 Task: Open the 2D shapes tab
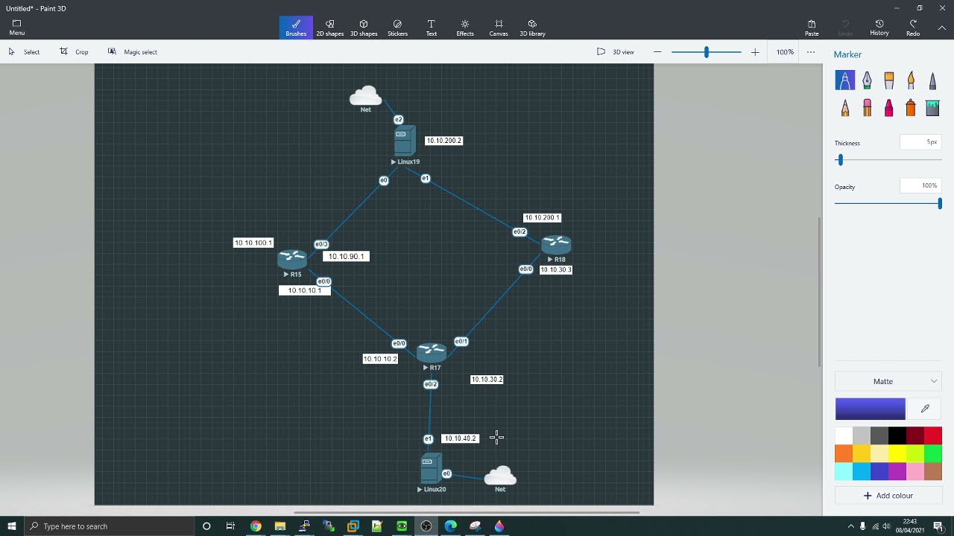[x=329, y=28]
